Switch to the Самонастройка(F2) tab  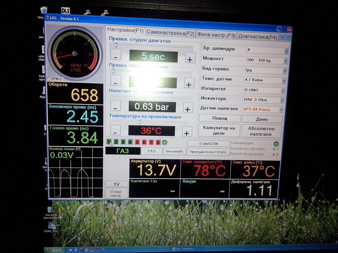click(x=171, y=33)
